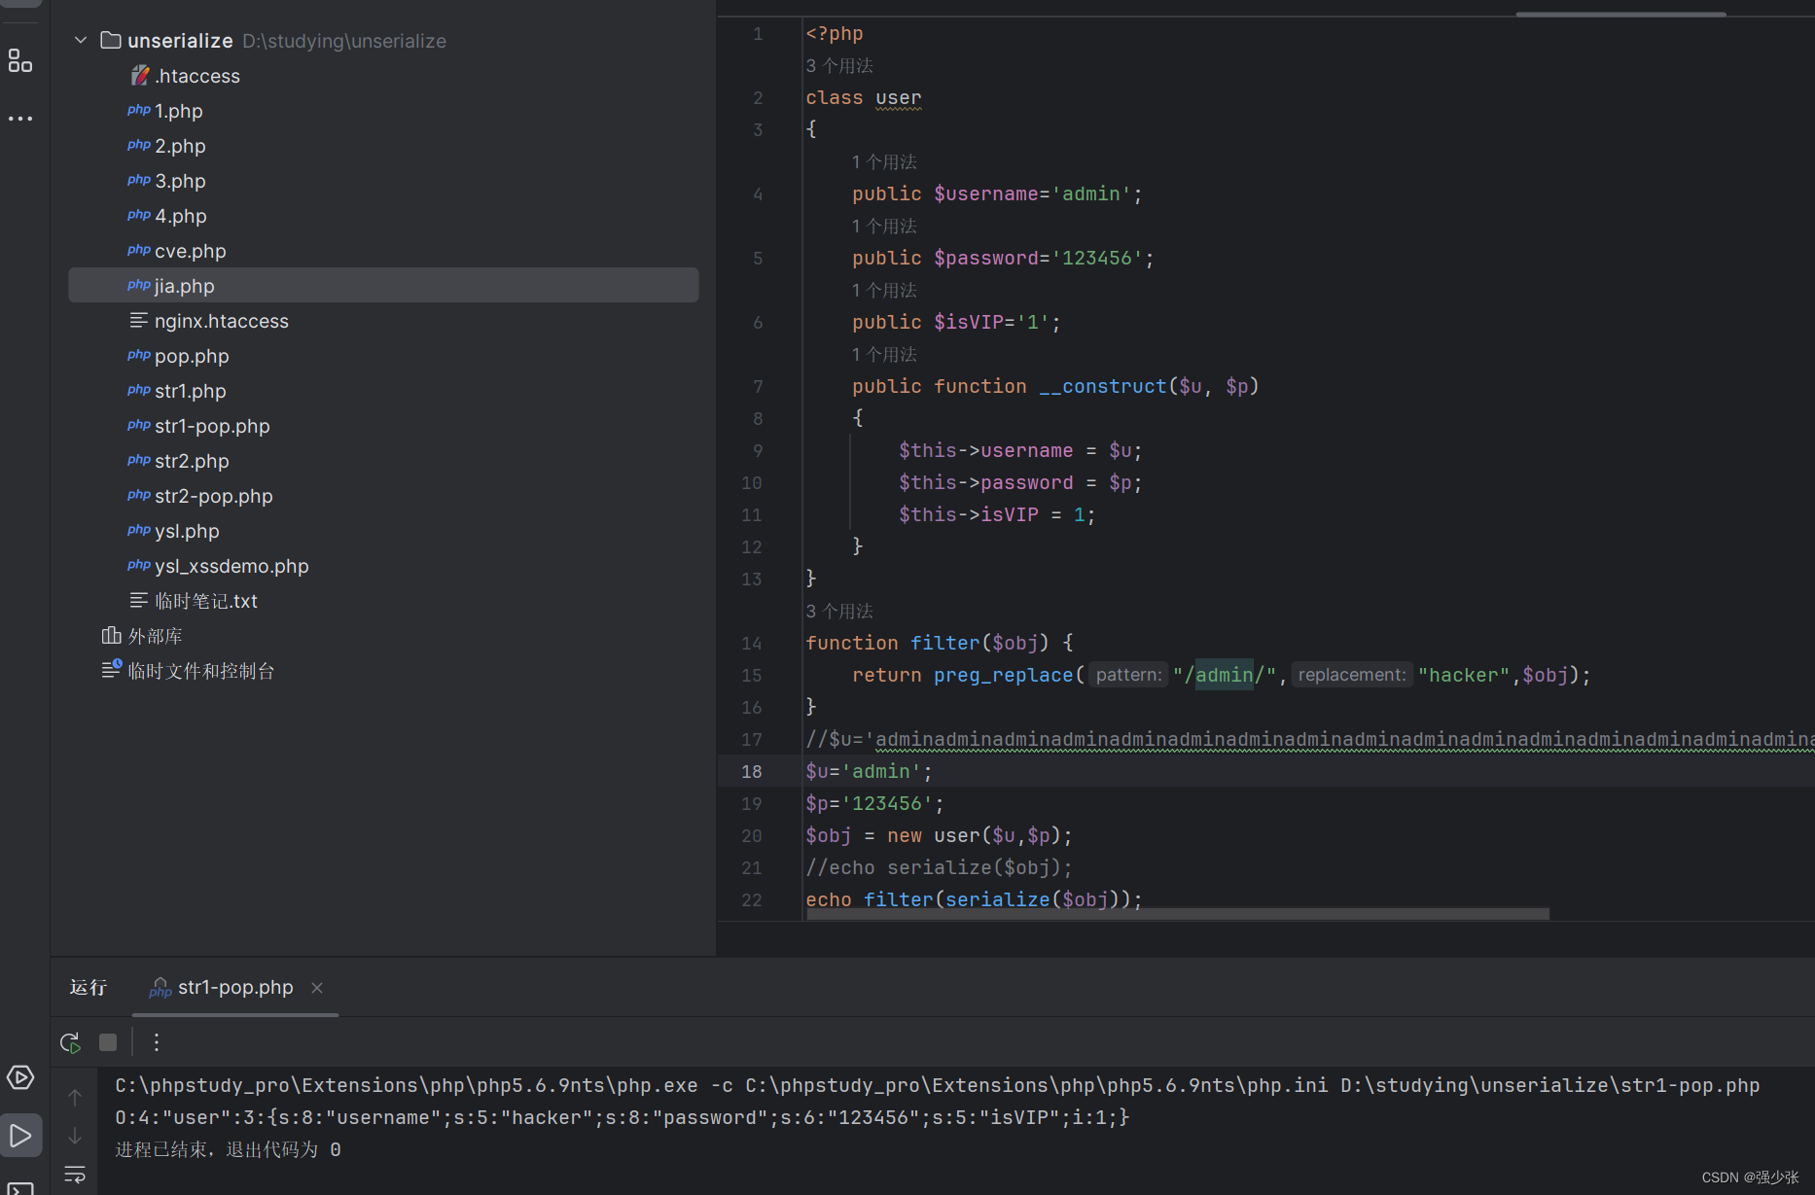1815x1195 pixels.
Task: Open str1.php in the project tree
Action: coord(191,391)
